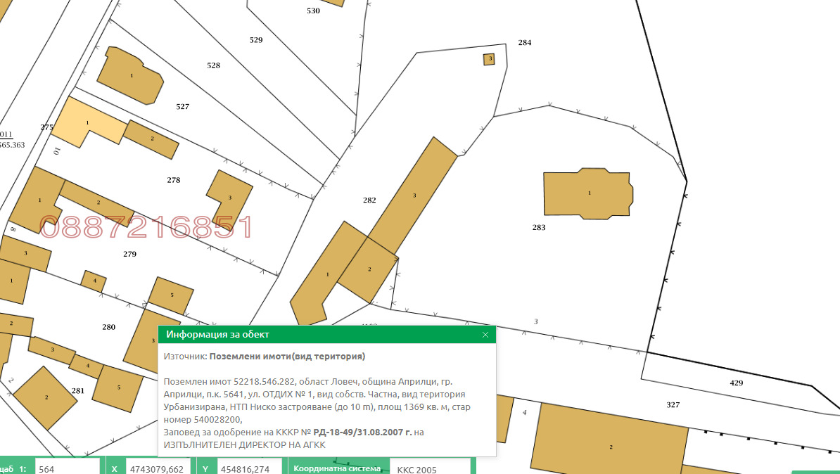Viewport: 840px width, 474px height.
Task: Select the long building 3 in parcel 282
Action: [x=414, y=193]
